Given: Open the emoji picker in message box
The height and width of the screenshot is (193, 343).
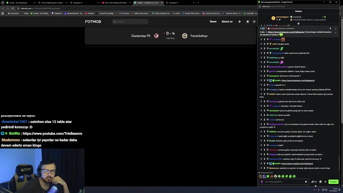Looking at the screenshot, I should (306, 182).
